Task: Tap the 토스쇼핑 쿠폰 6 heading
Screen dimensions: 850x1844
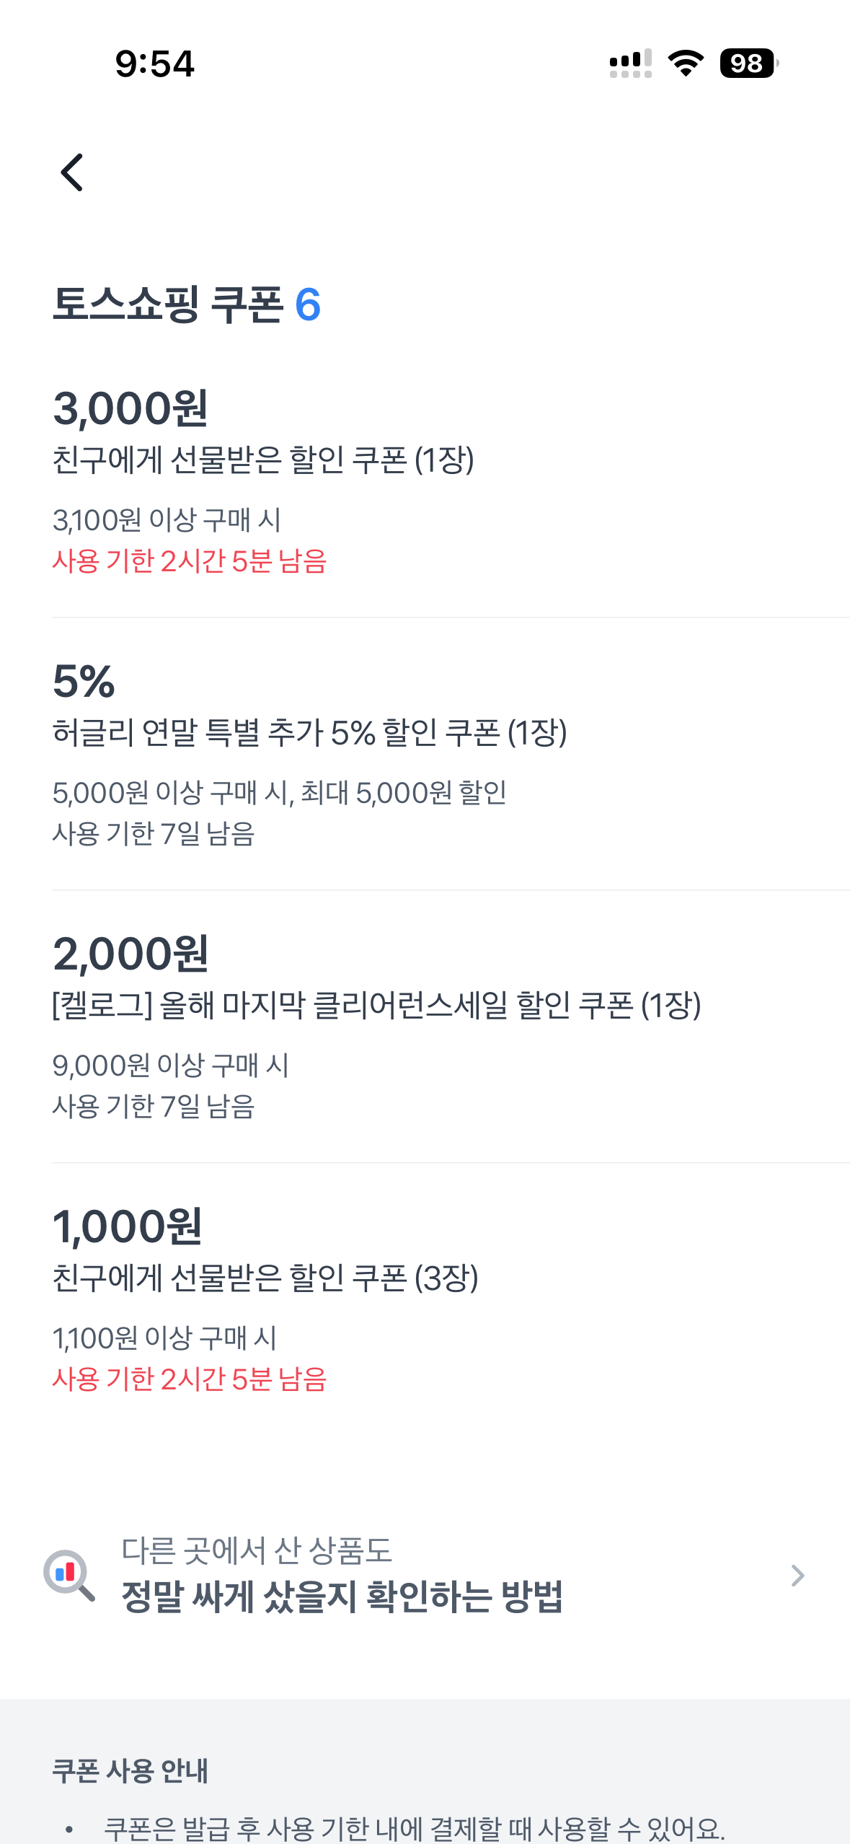Action: [186, 304]
